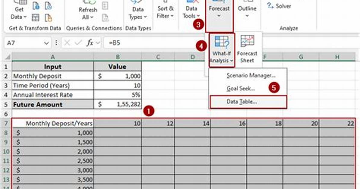Choose Data Table from menu

(x=248, y=102)
